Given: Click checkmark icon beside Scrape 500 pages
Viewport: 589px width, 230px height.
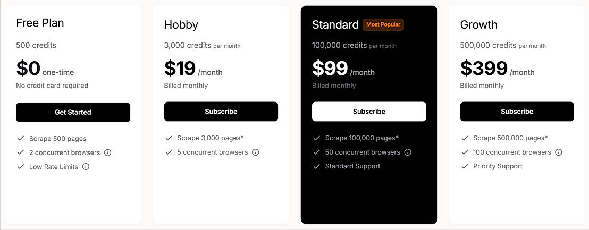Looking at the screenshot, I should coord(21,138).
